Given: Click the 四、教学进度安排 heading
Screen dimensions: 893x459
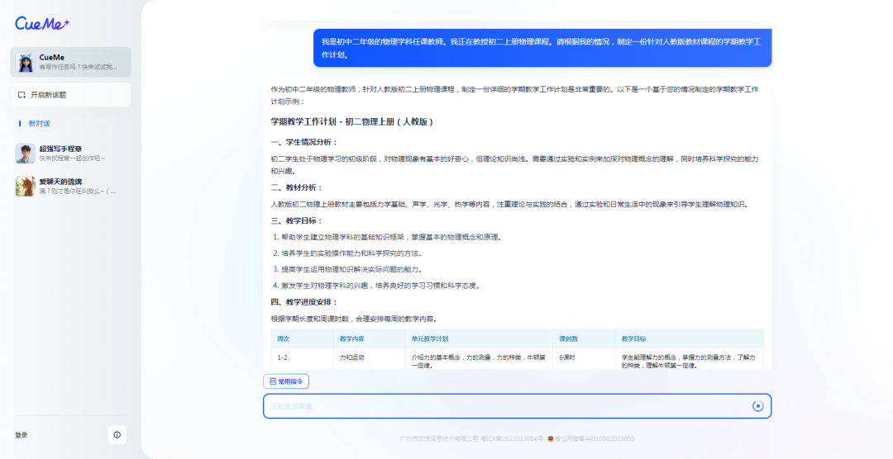Looking at the screenshot, I should [x=304, y=302].
